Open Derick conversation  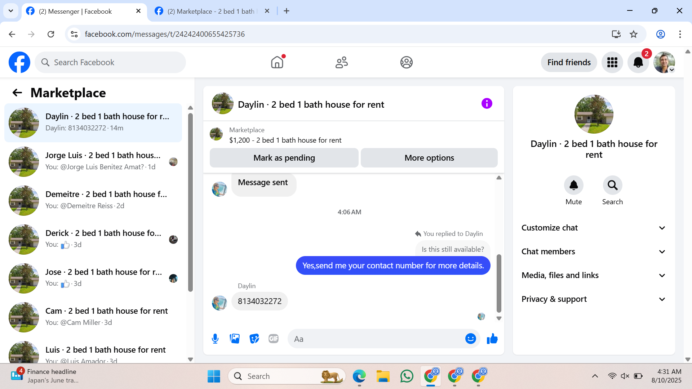93,239
